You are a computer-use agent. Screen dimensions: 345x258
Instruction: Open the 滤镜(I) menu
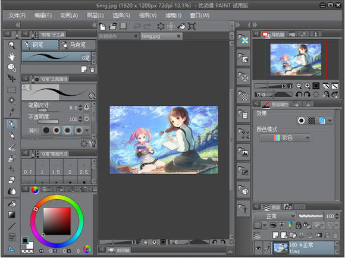point(173,15)
